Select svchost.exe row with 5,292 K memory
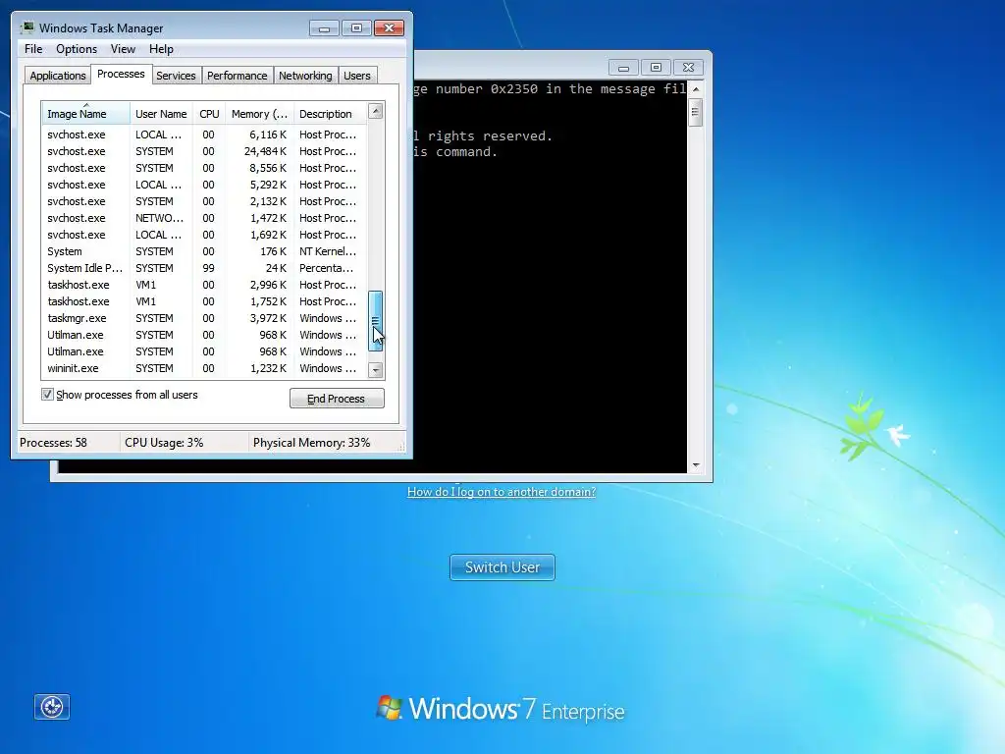This screenshot has height=754, width=1005. click(204, 185)
